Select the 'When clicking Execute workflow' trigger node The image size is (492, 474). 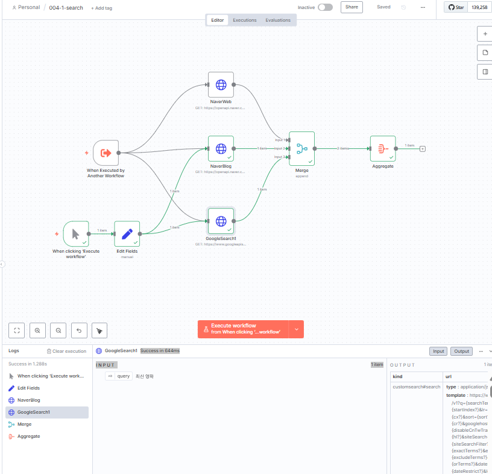(76, 234)
